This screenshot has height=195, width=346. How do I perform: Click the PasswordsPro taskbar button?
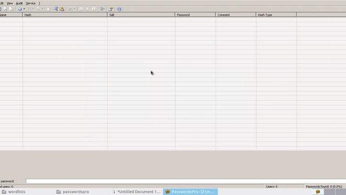coord(190,192)
